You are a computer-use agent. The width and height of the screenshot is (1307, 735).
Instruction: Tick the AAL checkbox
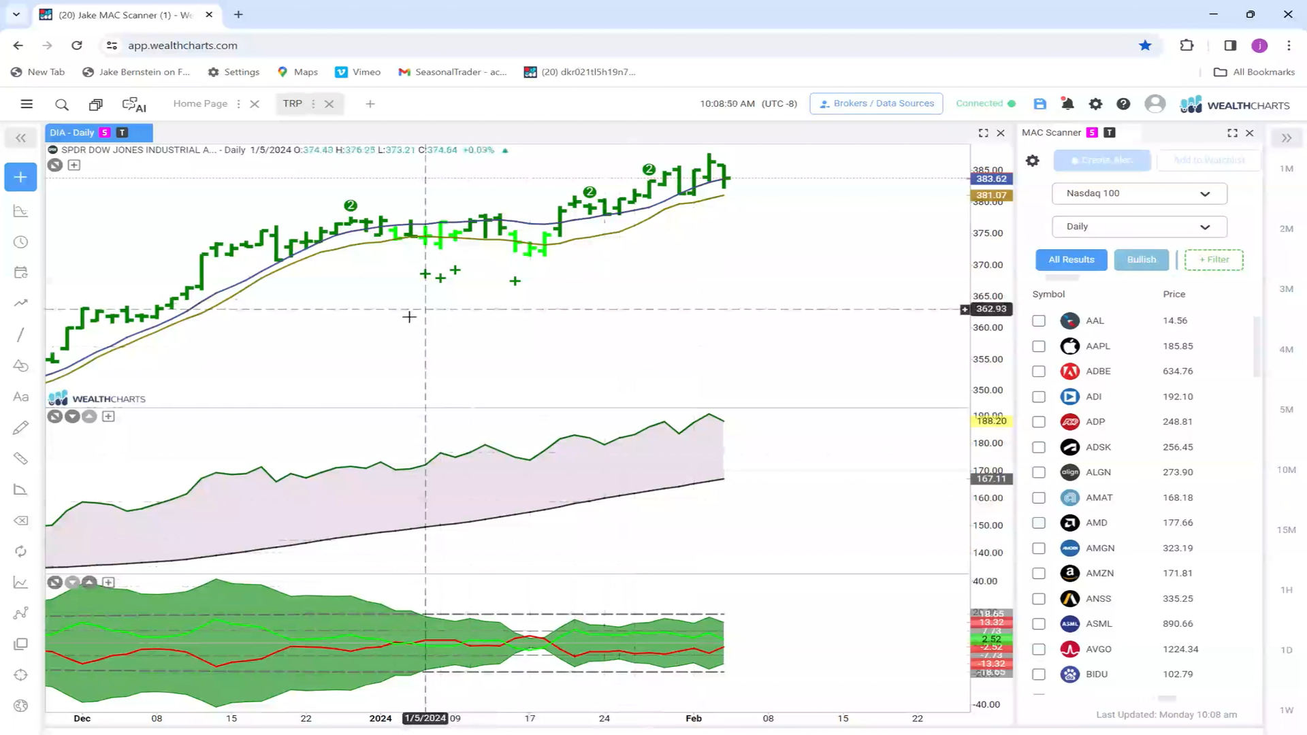pyautogui.click(x=1039, y=321)
